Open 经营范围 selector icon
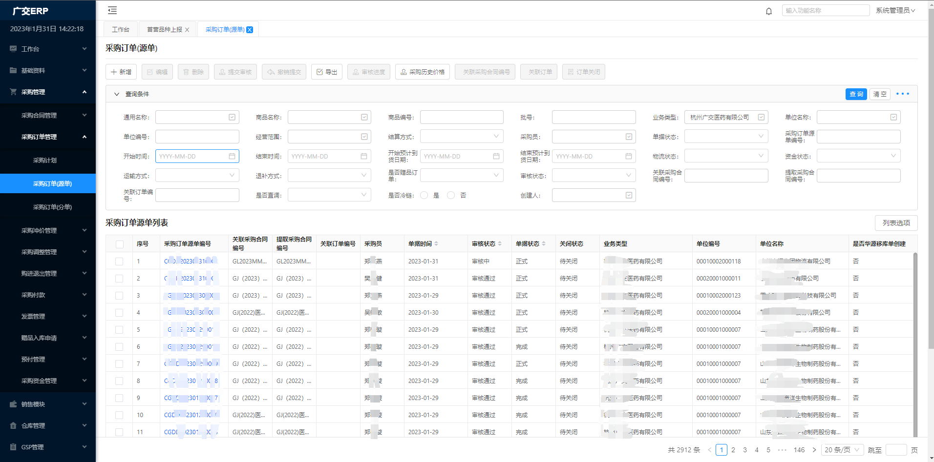Screen dimensions: 934x462 (x=364, y=137)
